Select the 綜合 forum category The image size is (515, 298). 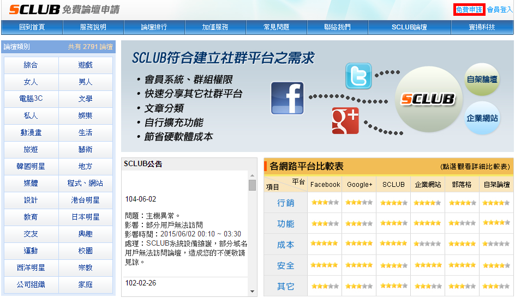click(x=31, y=65)
